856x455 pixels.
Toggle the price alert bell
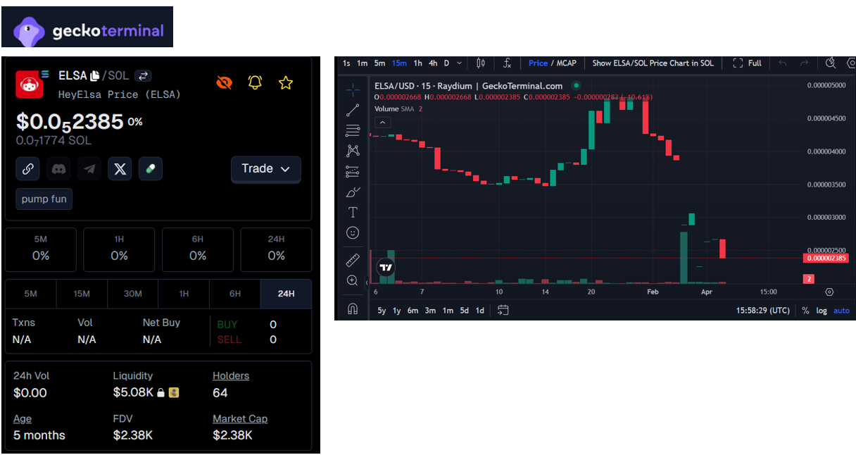pos(255,83)
